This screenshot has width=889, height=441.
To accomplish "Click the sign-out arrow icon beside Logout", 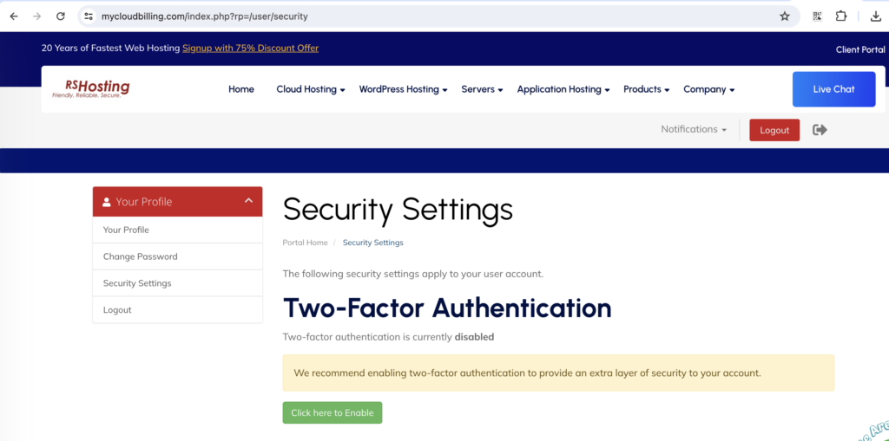I will pyautogui.click(x=820, y=130).
